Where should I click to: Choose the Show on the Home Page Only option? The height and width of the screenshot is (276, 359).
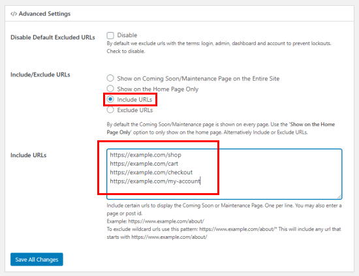[110, 89]
